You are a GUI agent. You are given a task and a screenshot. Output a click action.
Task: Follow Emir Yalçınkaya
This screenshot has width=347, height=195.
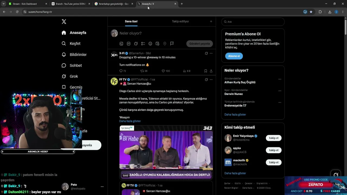(274, 138)
